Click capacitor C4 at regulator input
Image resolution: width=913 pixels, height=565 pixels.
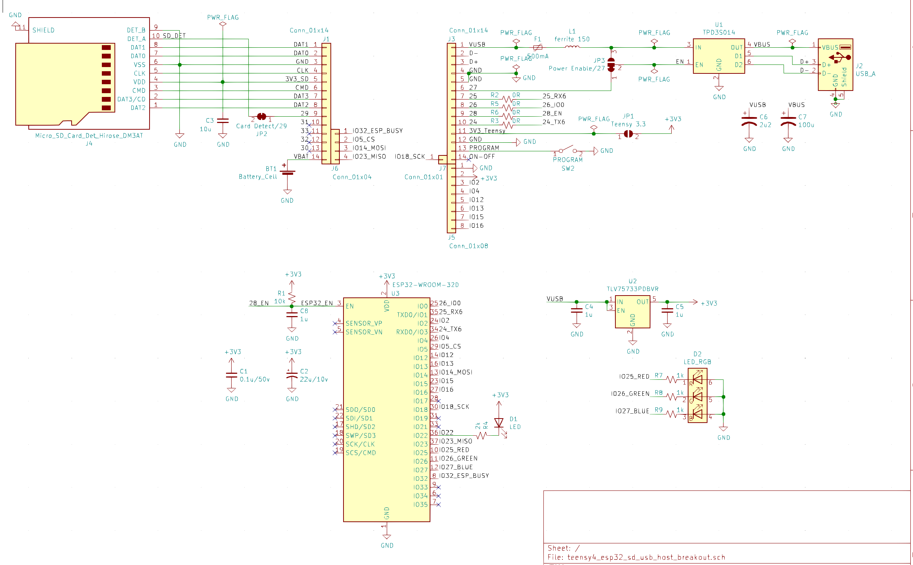tap(577, 310)
